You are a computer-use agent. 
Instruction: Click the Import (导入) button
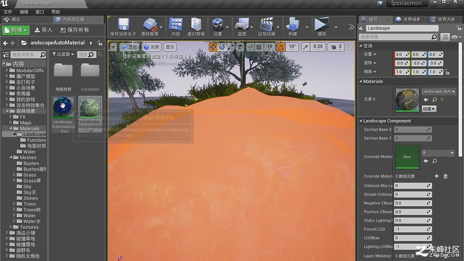(43, 30)
